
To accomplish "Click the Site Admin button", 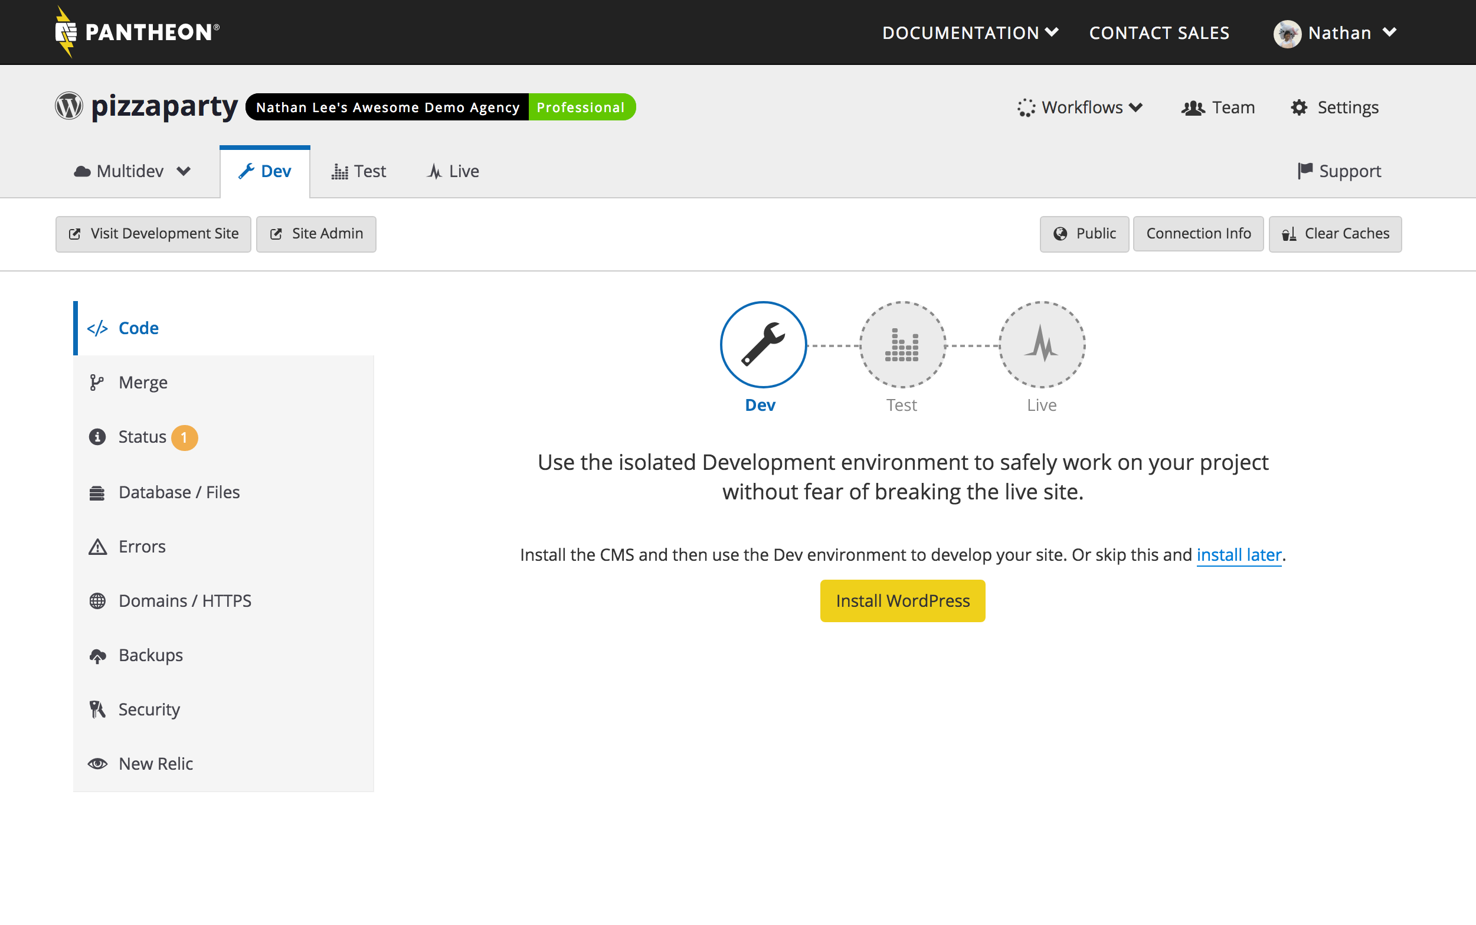I will point(316,234).
